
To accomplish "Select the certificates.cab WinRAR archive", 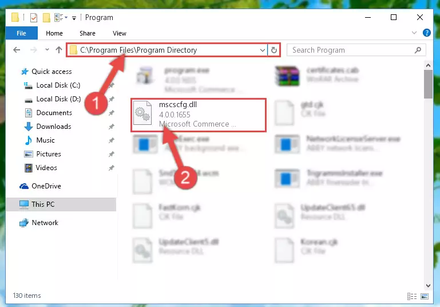I will click(317, 76).
